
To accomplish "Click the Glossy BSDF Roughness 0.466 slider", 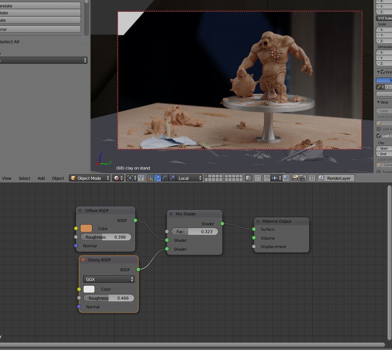I will click(109, 298).
